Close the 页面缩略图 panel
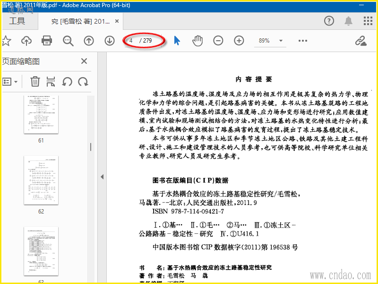The width and height of the screenshot is (378, 284). tap(84, 61)
